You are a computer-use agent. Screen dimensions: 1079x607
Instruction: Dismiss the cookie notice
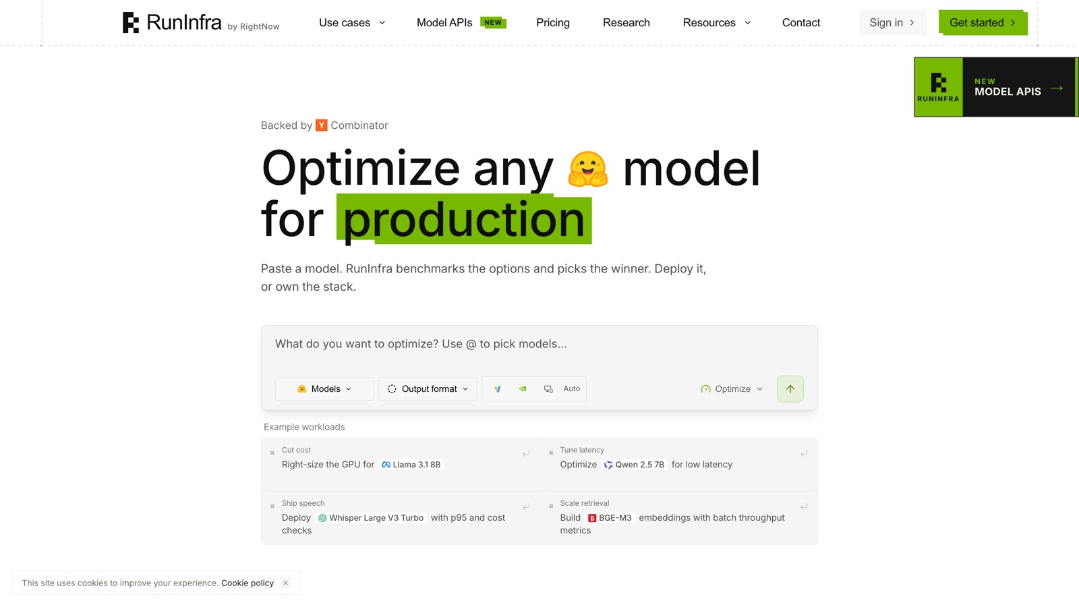(x=285, y=583)
